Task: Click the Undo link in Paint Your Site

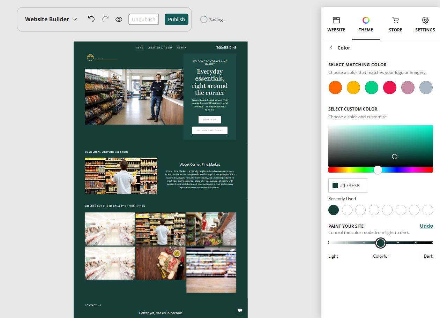Action: (426, 226)
